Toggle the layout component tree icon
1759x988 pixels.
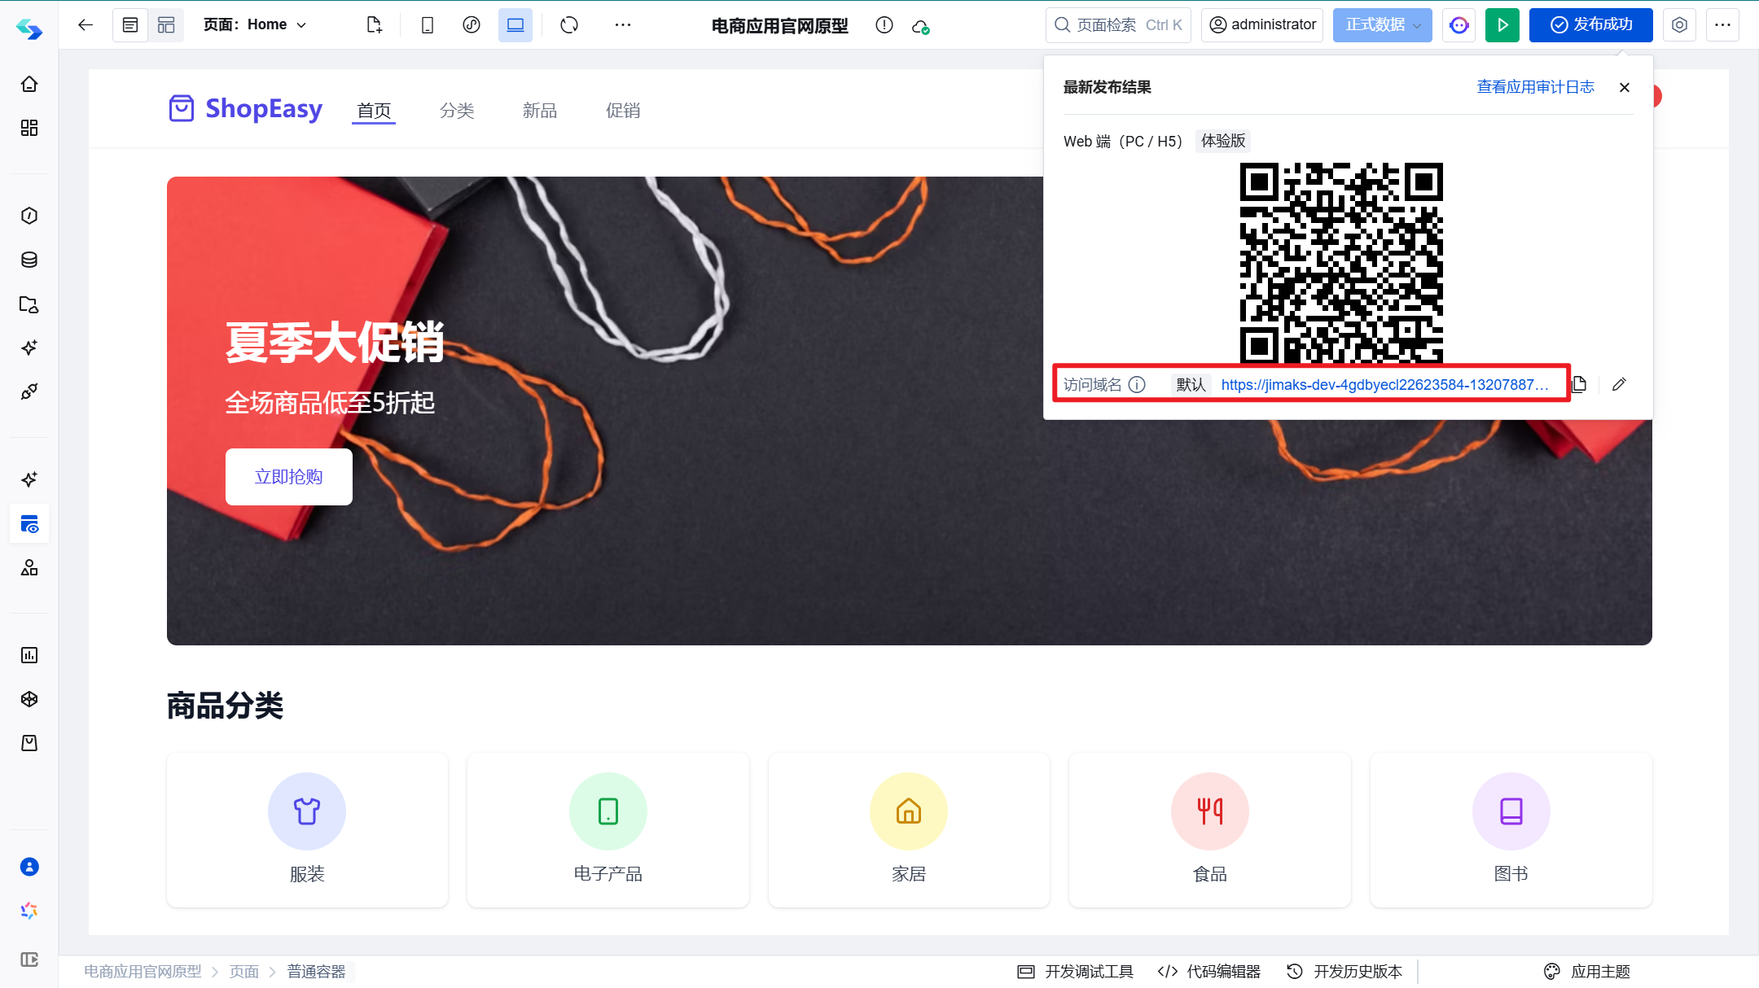[x=166, y=24]
